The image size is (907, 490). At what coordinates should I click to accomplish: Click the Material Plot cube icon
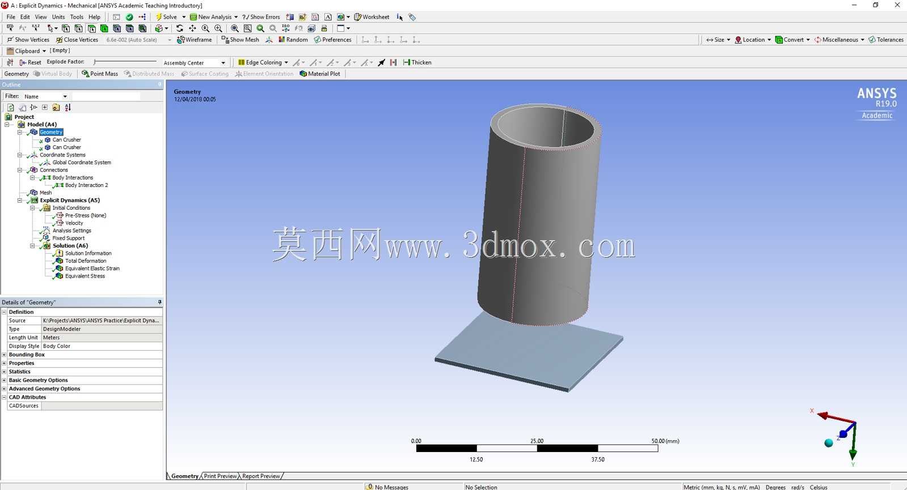[x=303, y=74]
